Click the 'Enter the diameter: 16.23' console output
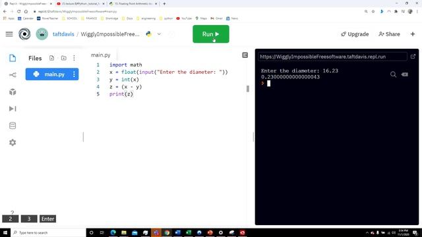 [x=299, y=71]
